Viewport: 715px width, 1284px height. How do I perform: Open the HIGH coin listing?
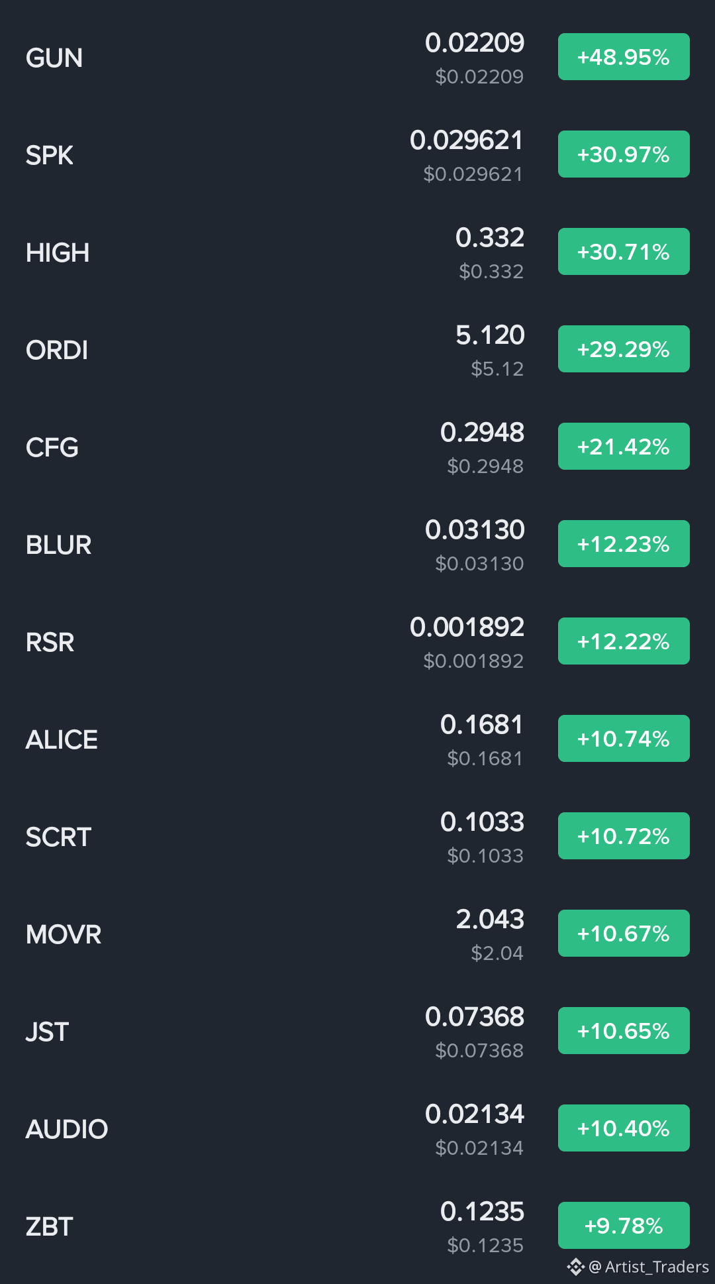(x=358, y=252)
